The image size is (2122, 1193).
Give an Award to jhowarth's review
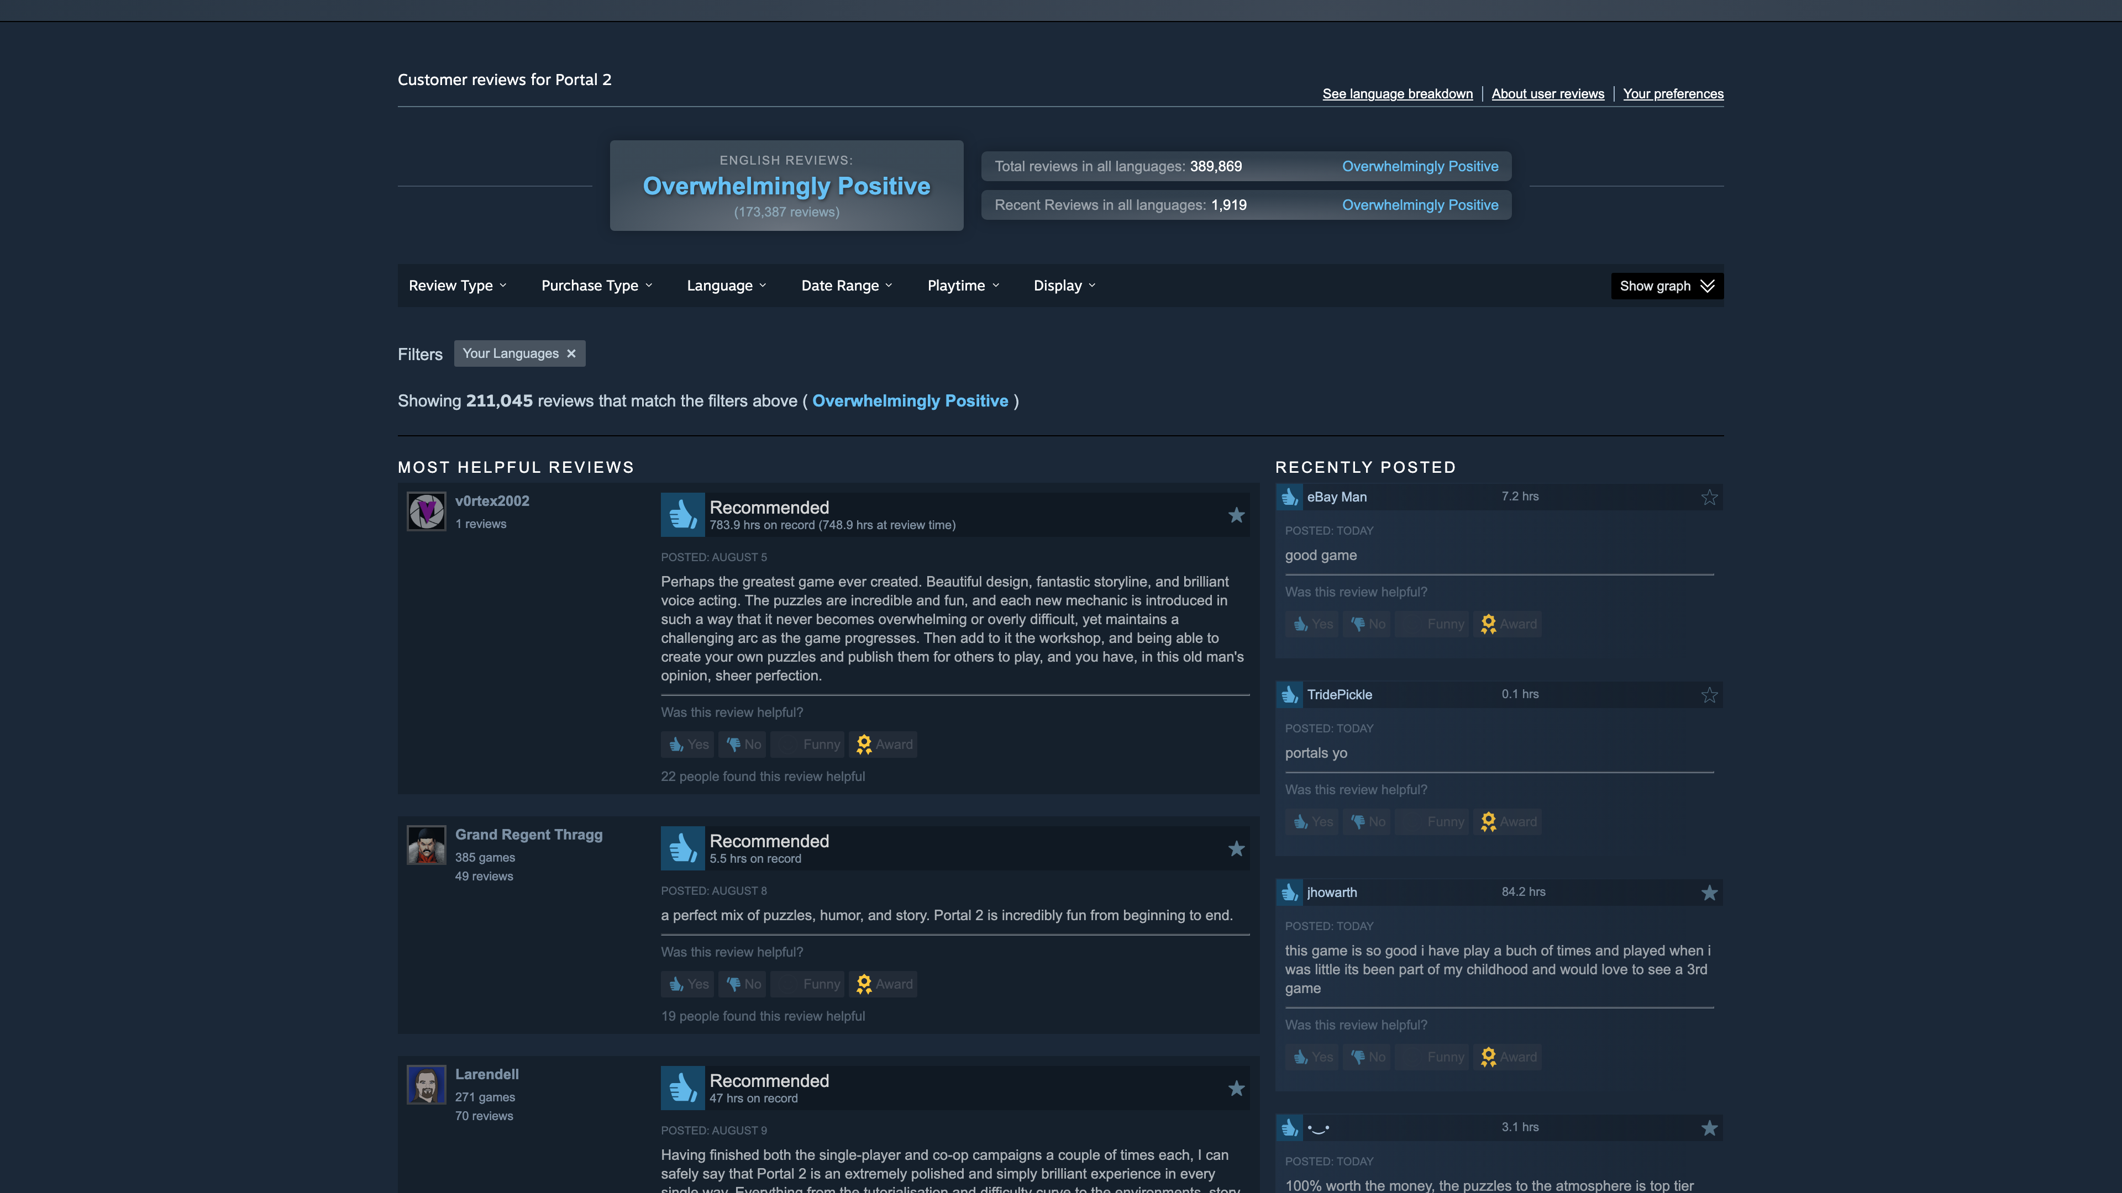pos(1508,1057)
